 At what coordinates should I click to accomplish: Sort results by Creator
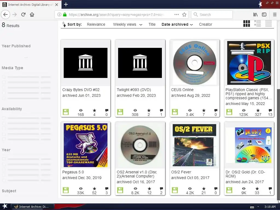(206, 24)
